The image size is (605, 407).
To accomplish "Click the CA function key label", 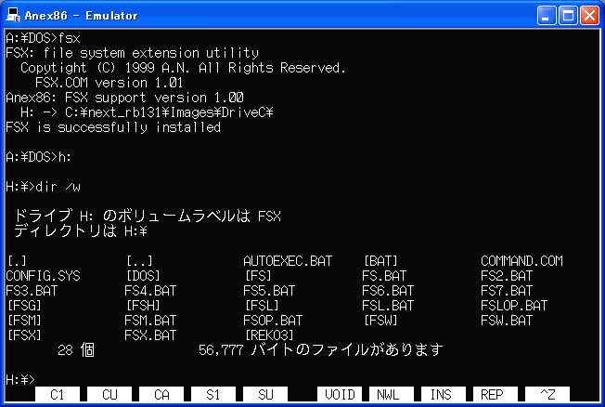I will (161, 395).
